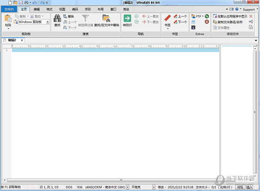260x191 pixels.
Task: Click the Go to line (转到行) green arrow
Action: (127, 18)
